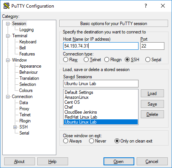Go to the Proxy settings category
This screenshot has height=168, width=172.
pos(24,109)
